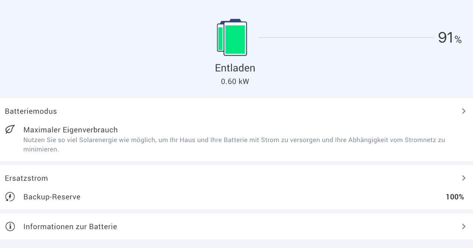This screenshot has width=473, height=248.
Task: Open the Batteriemodus section header
Action: pos(31,111)
